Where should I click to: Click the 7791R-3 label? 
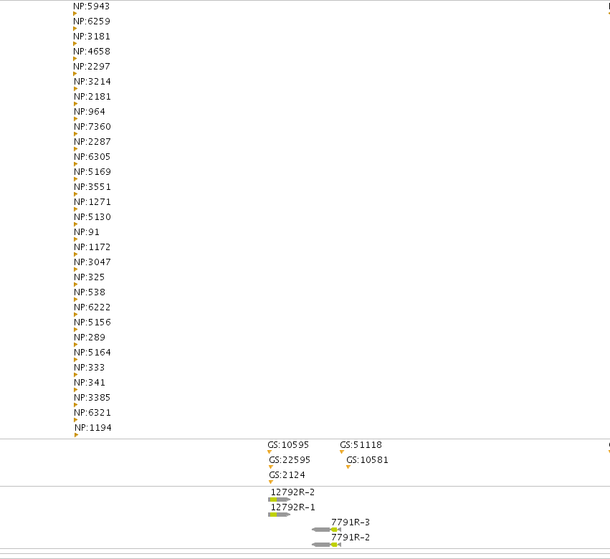[351, 522]
